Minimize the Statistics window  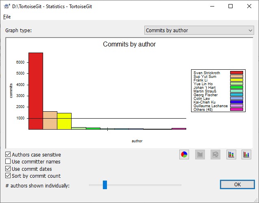point(212,6)
